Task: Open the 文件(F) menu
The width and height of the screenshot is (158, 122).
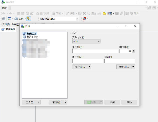Action: point(6,24)
